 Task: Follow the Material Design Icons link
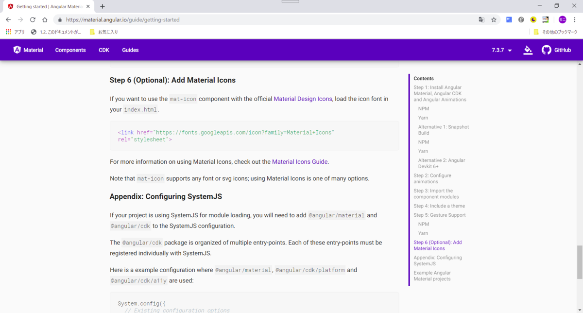(303, 99)
